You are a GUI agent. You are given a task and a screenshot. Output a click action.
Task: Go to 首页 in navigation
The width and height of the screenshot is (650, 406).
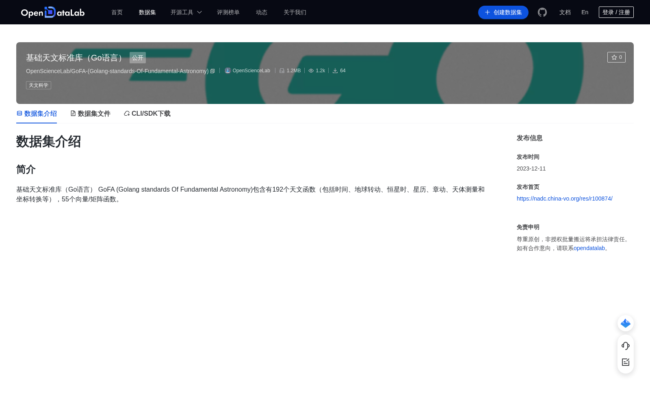point(117,12)
